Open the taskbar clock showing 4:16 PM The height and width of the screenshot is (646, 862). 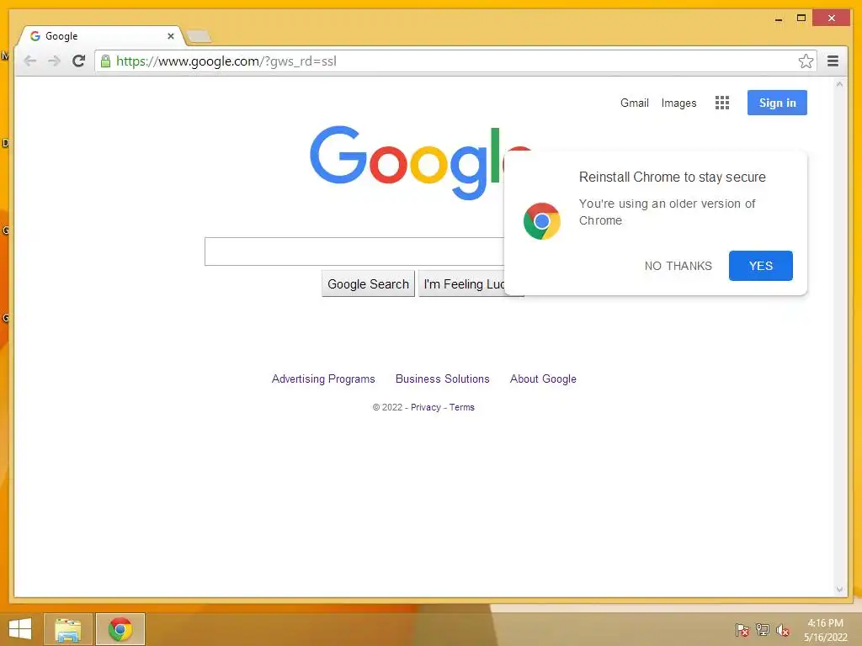tap(826, 630)
